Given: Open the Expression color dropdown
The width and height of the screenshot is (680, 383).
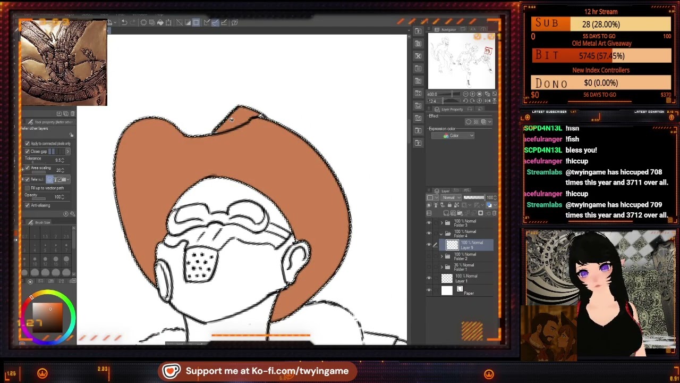Looking at the screenshot, I should pos(452,136).
